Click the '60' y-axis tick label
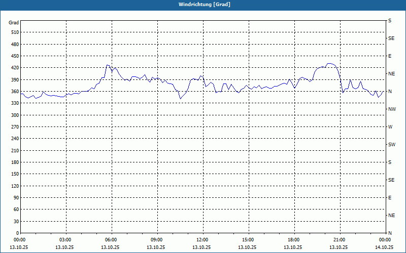This screenshot has height=253, width=406. click(x=16, y=209)
